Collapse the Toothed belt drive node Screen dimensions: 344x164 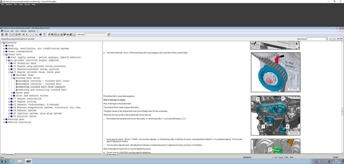click(12, 78)
